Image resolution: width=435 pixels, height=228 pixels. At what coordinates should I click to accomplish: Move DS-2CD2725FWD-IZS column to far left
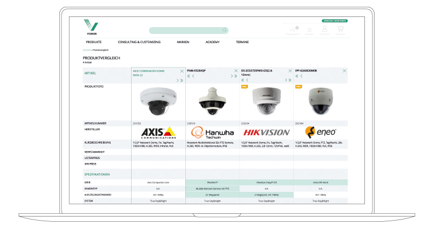(x=243, y=80)
